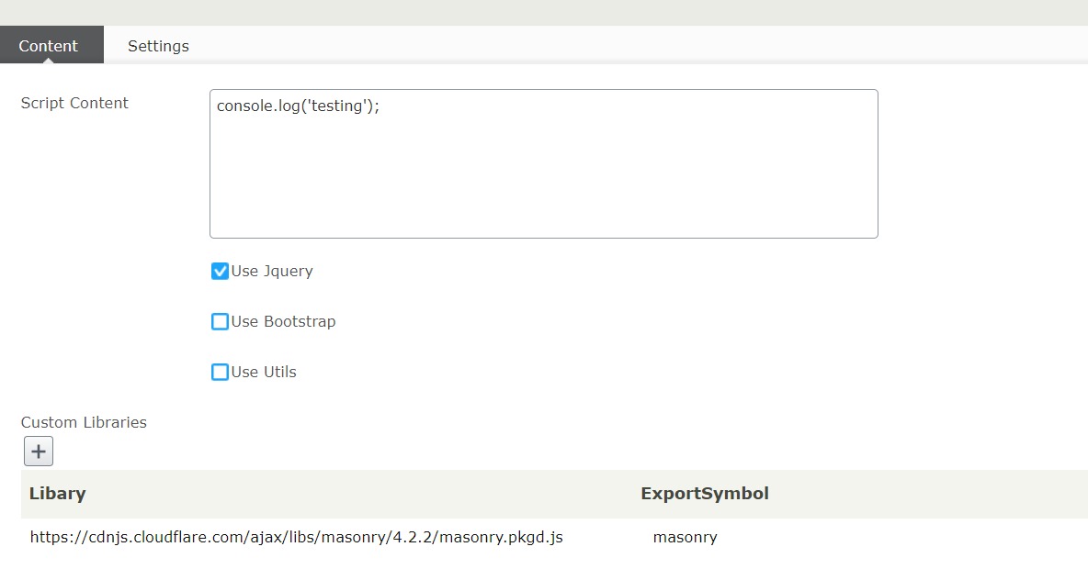Viewport: 1088px width, 569px height.
Task: Click the 'Use Bootstrap' label text
Action: [x=283, y=322]
